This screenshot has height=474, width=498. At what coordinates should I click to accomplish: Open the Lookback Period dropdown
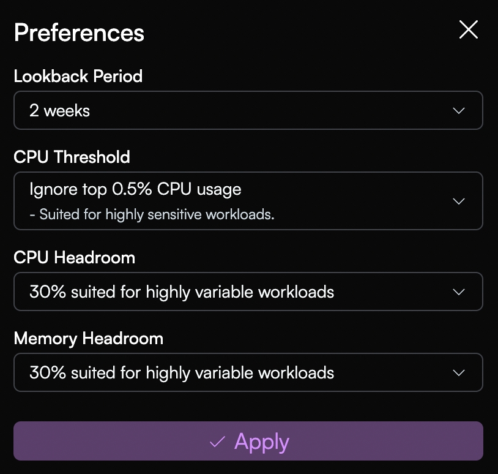click(248, 111)
